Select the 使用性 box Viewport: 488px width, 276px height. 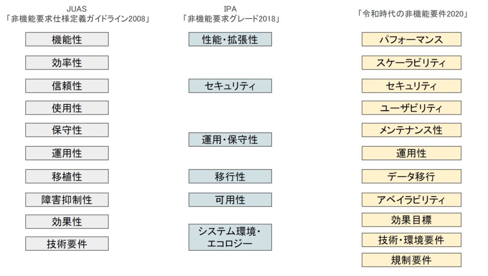(67, 108)
